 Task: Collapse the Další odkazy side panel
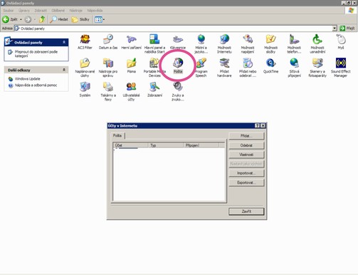point(64,70)
